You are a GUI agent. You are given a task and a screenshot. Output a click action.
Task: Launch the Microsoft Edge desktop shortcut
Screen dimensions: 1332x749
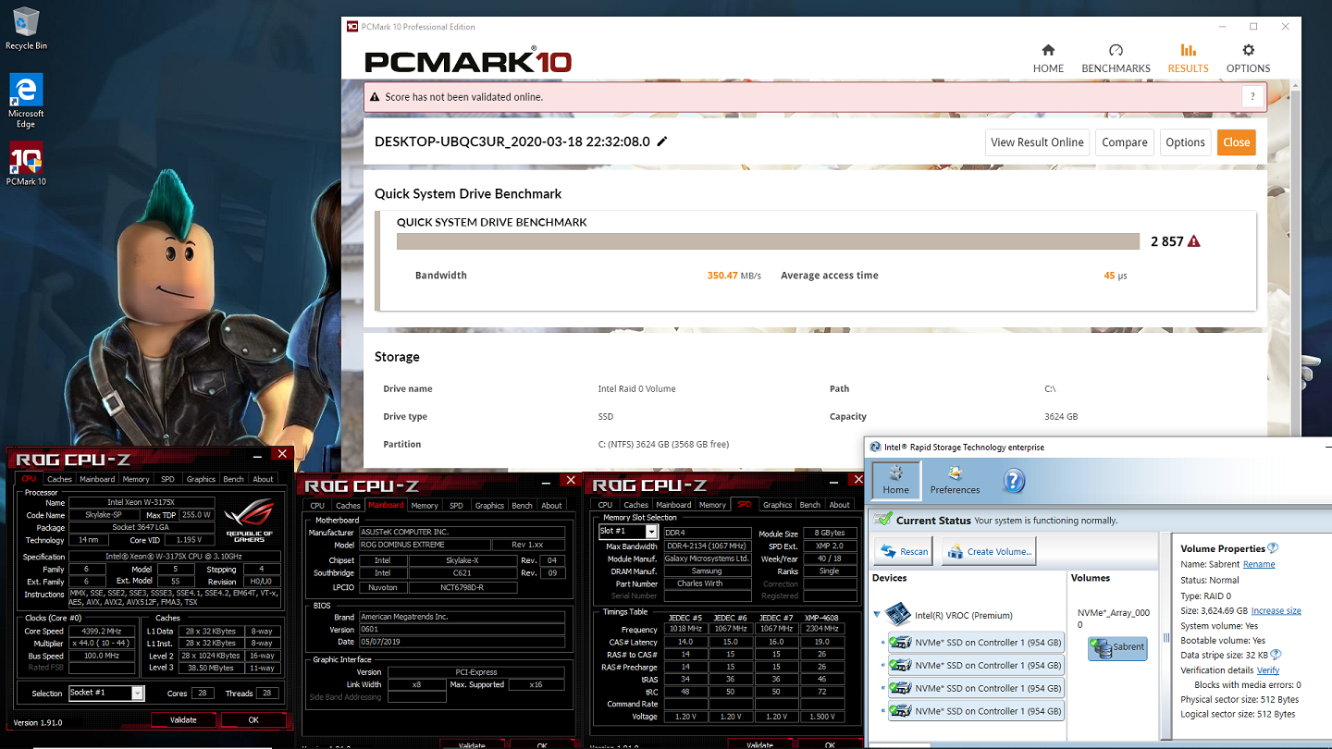pos(26,101)
